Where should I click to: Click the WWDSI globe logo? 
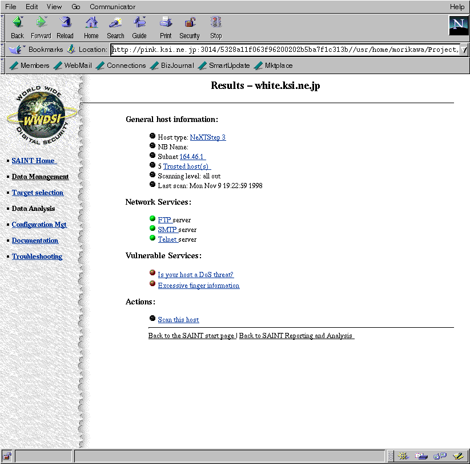pos(42,116)
